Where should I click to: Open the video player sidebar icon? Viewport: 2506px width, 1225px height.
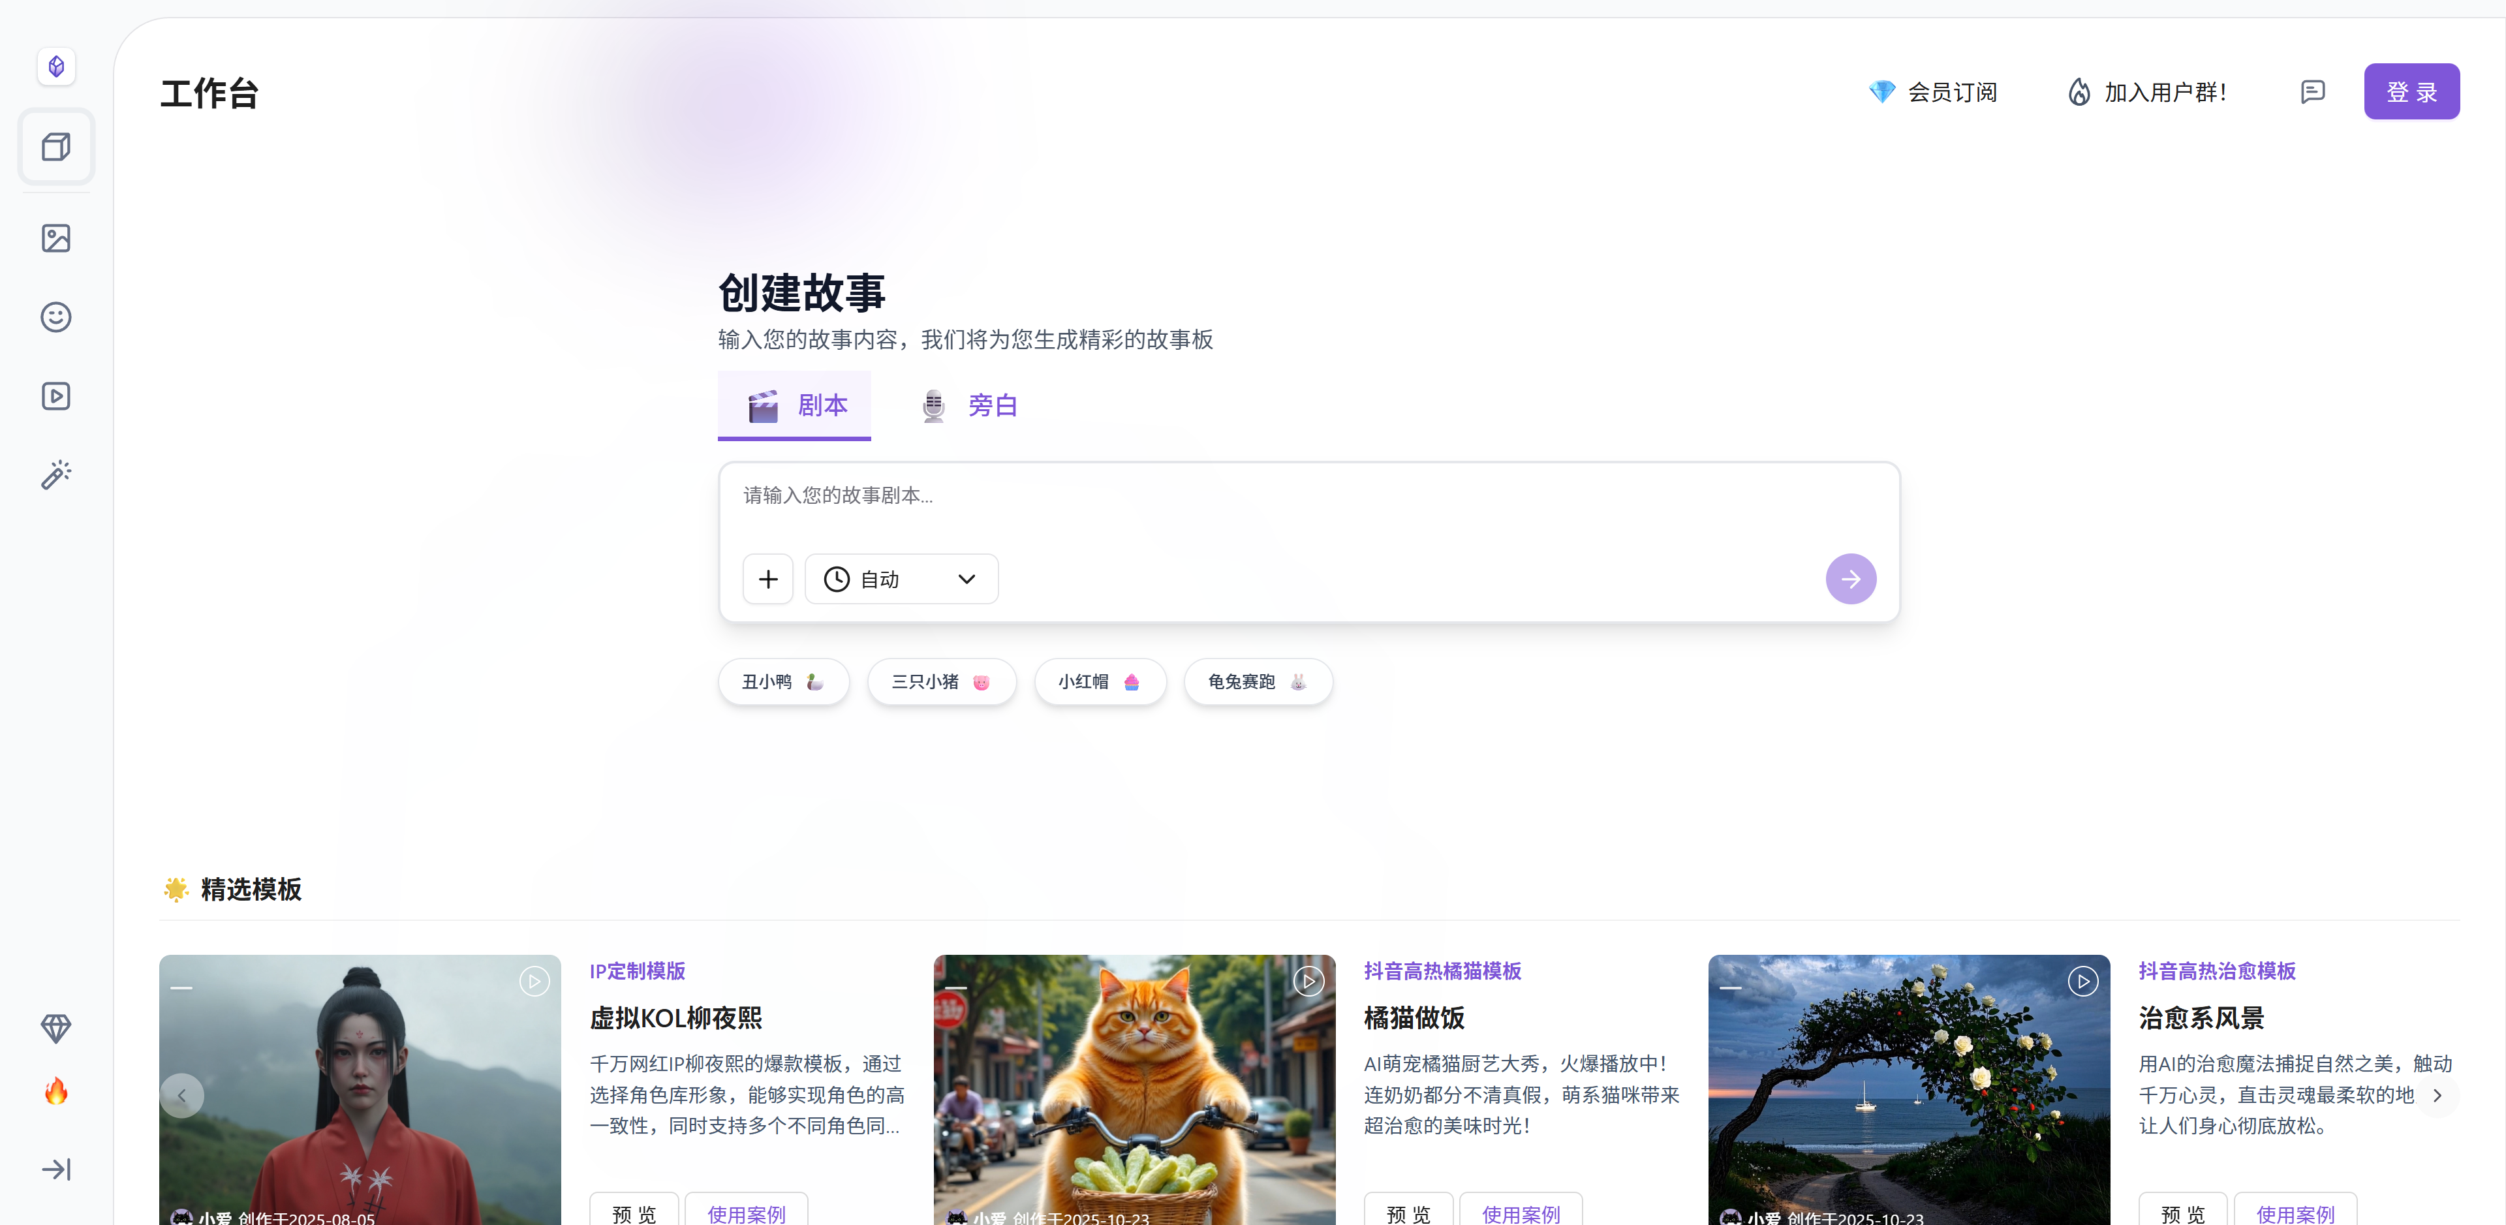pyautogui.click(x=55, y=396)
